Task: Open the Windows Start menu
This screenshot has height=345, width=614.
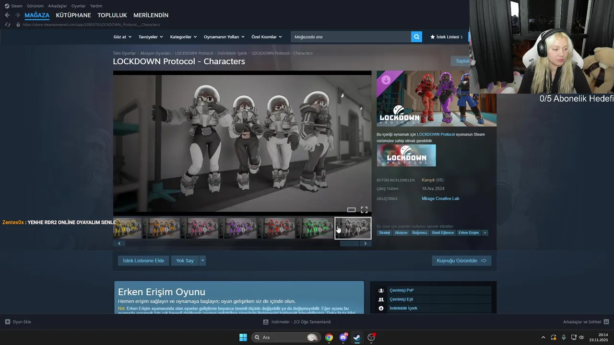Action: click(243, 337)
